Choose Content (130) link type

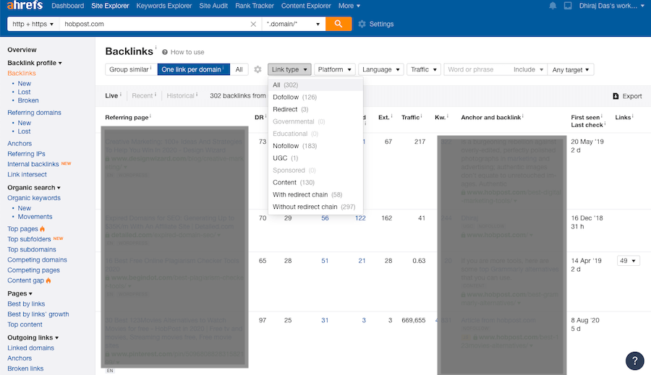316,183
